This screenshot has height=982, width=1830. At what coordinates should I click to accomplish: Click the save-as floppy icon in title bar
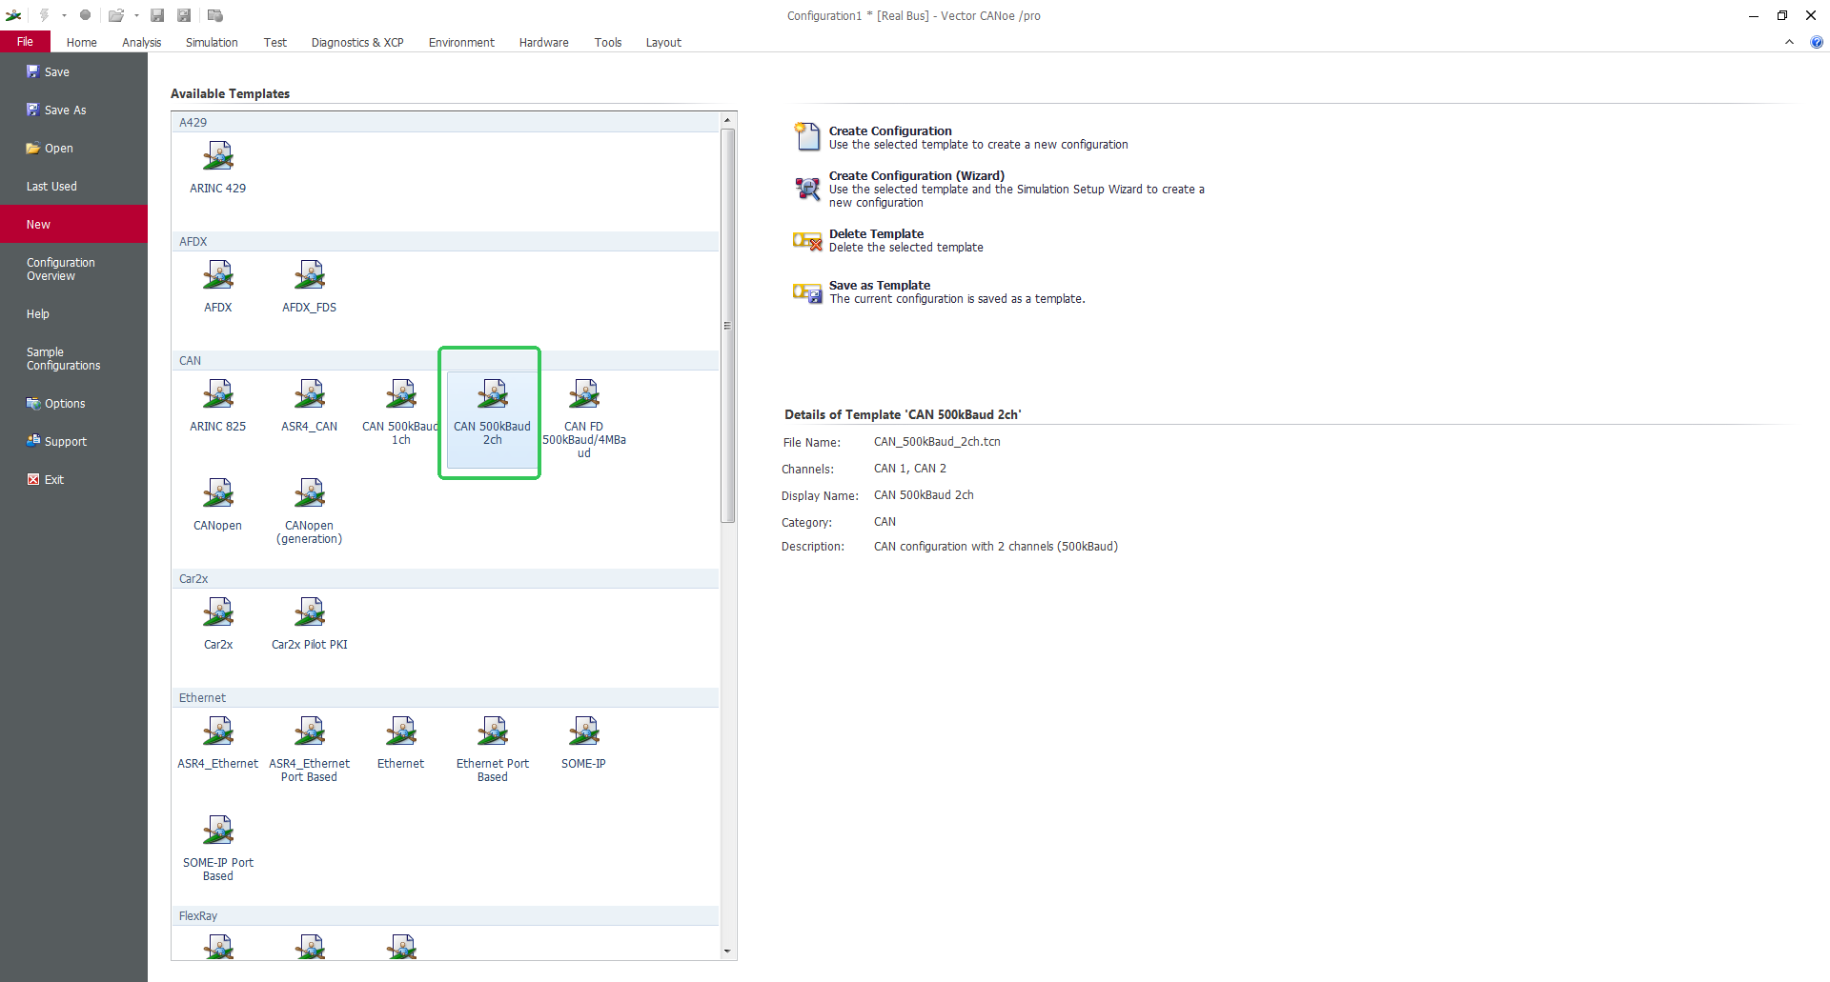point(184,15)
